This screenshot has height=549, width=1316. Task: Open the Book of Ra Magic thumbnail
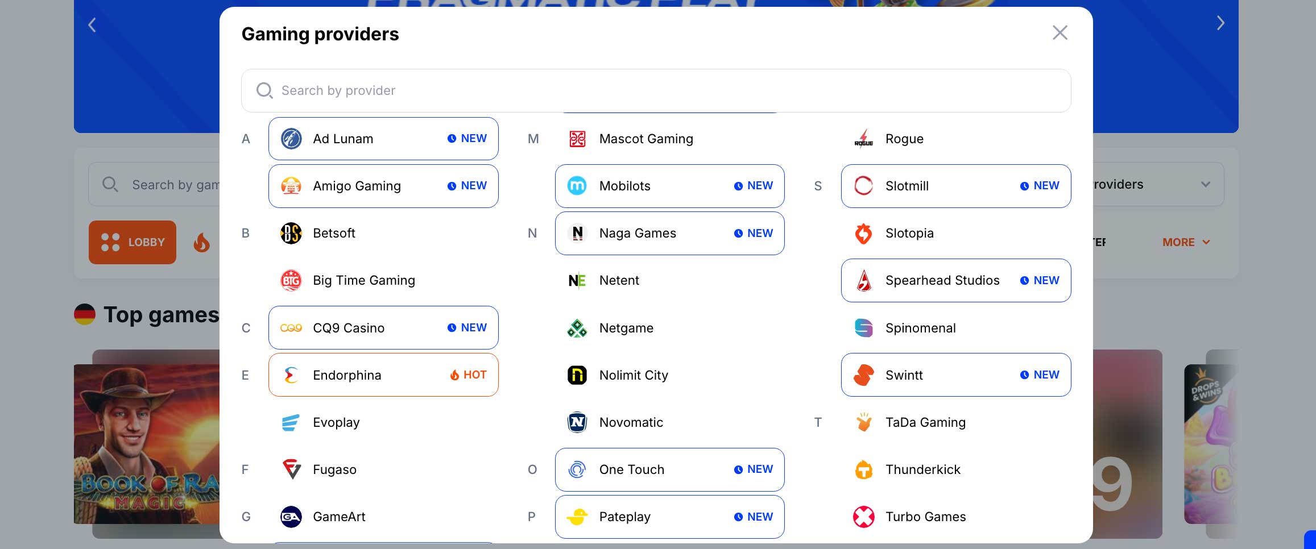tap(147, 444)
